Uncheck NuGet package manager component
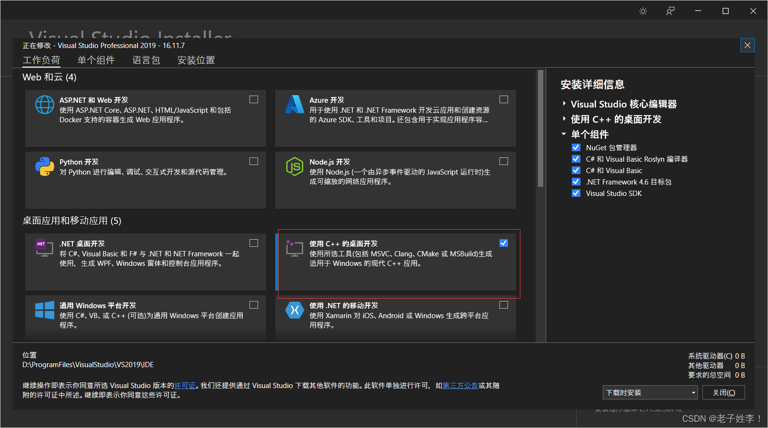The width and height of the screenshot is (768, 428). click(576, 147)
